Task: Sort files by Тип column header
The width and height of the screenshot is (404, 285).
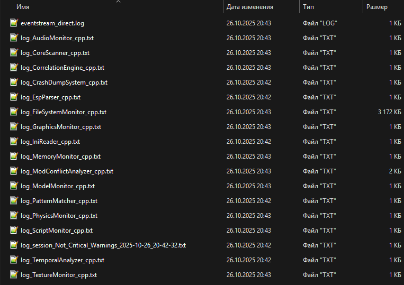Action: pos(308,7)
